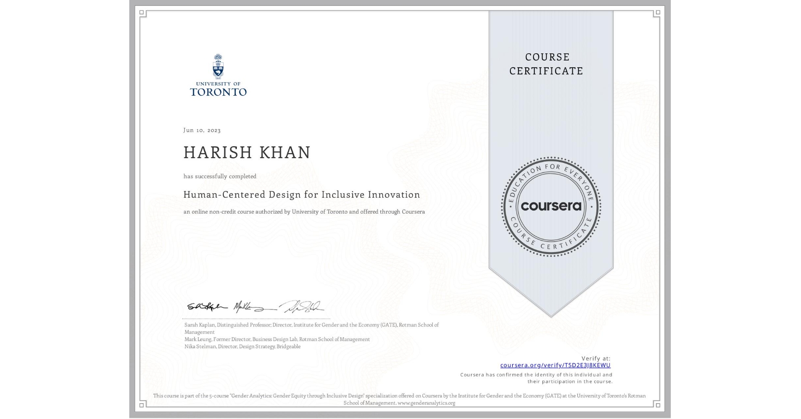Click the Coursera wordmark inside the seal
The width and height of the screenshot is (801, 419).
pyautogui.click(x=551, y=206)
